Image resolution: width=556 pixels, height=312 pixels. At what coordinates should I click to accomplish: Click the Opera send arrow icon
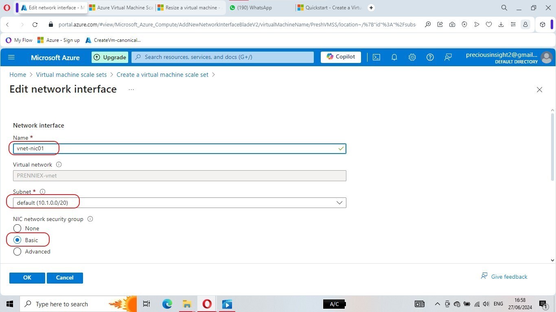tap(477, 24)
